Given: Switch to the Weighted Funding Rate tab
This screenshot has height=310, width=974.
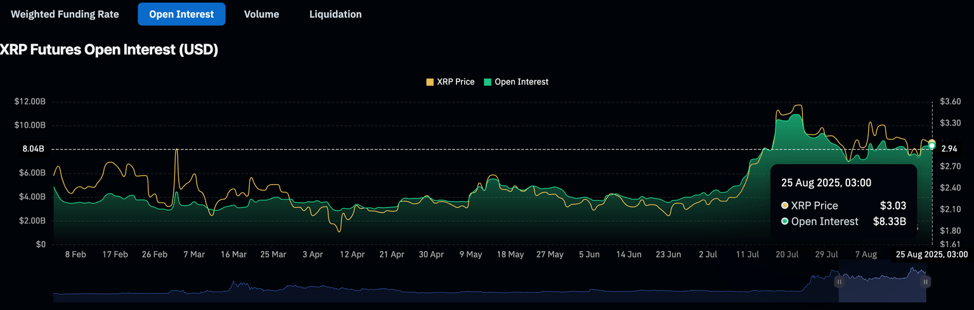Looking at the screenshot, I should coord(65,14).
